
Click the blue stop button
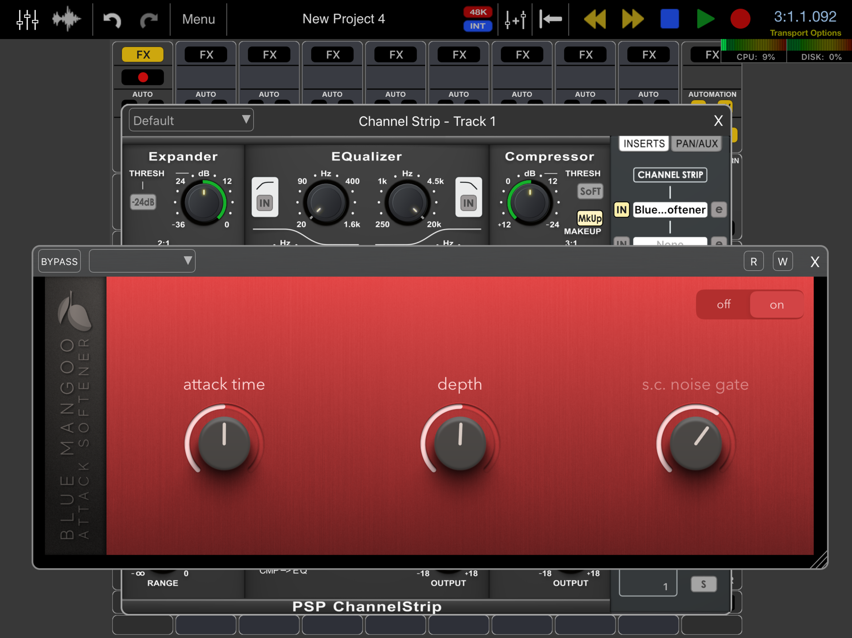click(670, 19)
